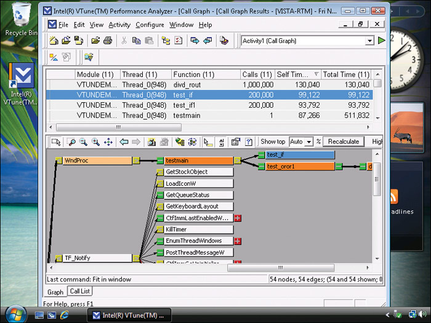Open the Windows Start button

click(x=15, y=314)
